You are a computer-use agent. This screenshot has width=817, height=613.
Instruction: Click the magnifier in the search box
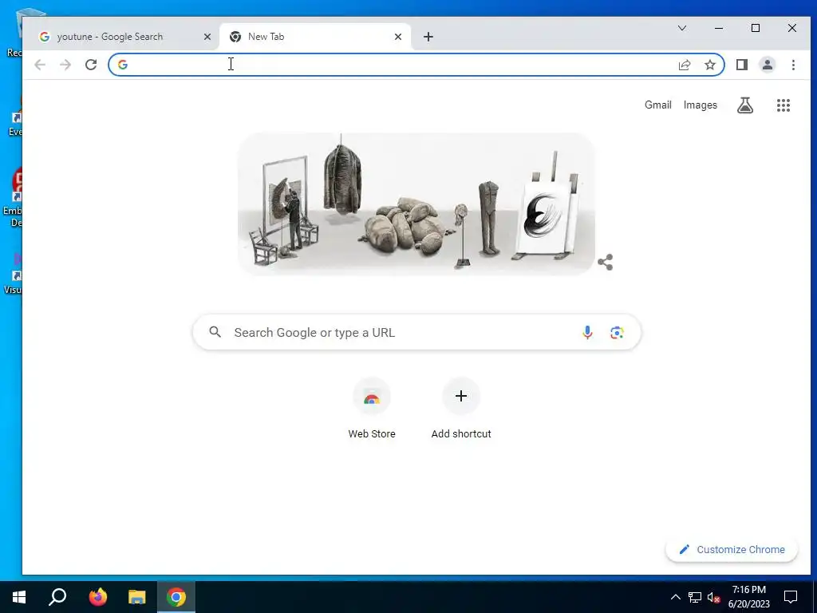[215, 332]
